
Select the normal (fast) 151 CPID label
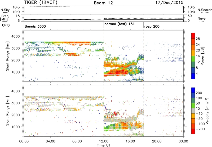coord(120,24)
